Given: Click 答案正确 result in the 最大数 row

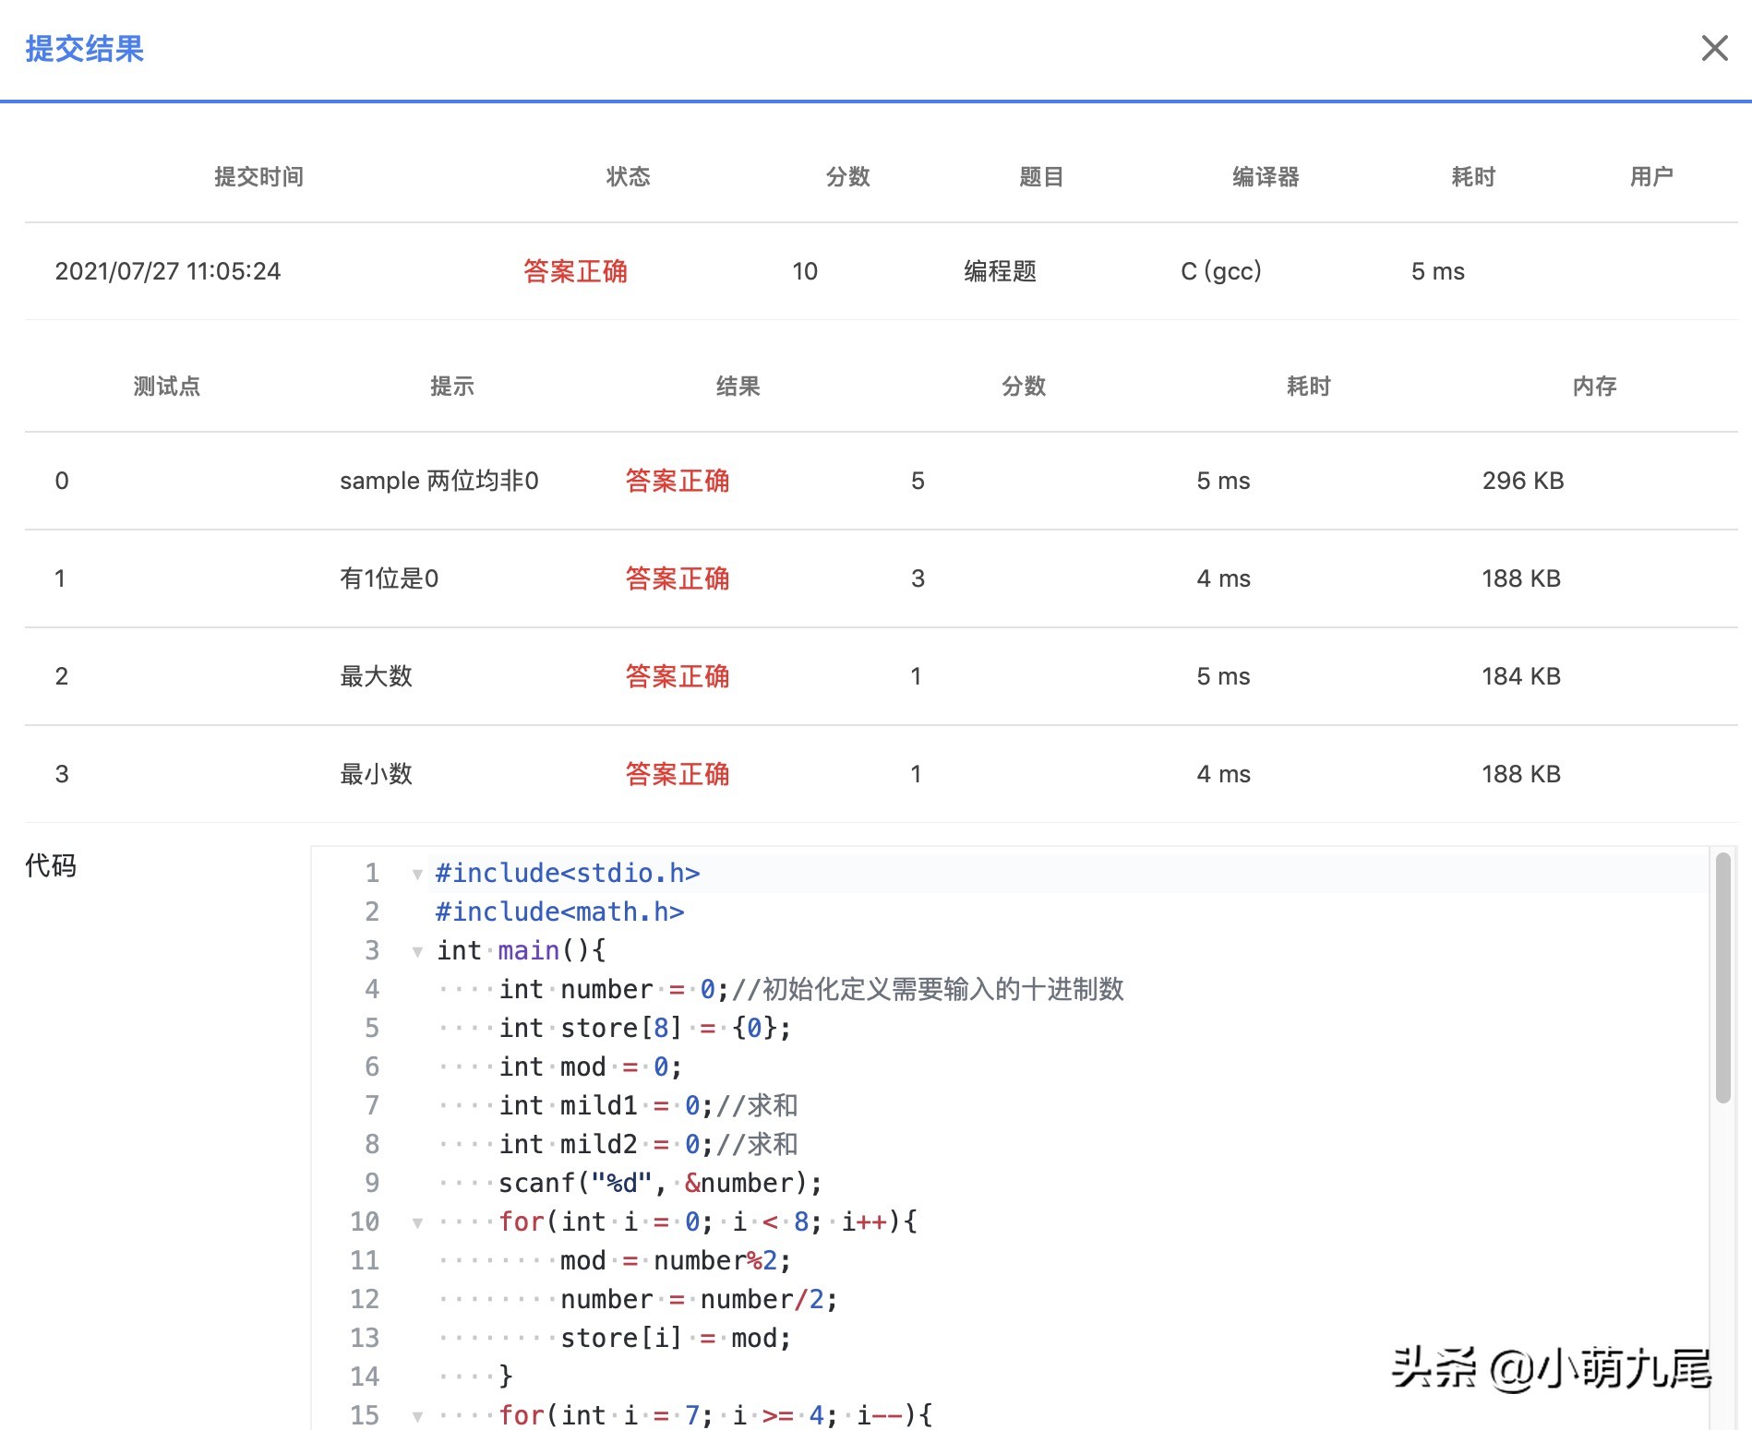Looking at the screenshot, I should click(x=678, y=676).
